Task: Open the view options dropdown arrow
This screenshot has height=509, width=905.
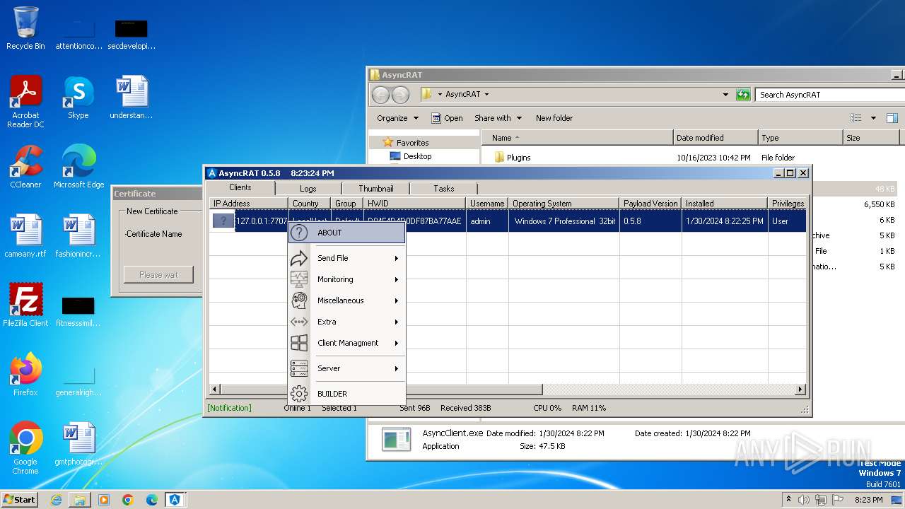Action: [x=873, y=118]
